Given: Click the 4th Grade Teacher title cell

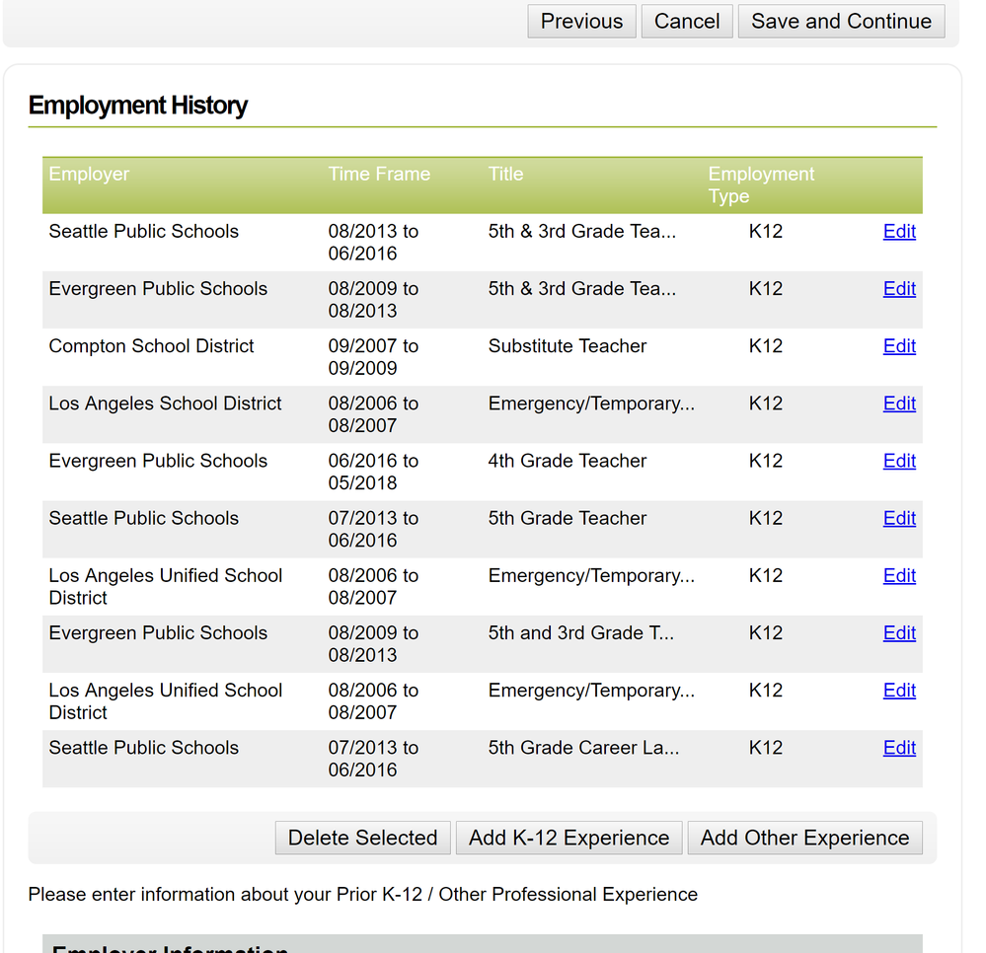Looking at the screenshot, I should click(568, 461).
